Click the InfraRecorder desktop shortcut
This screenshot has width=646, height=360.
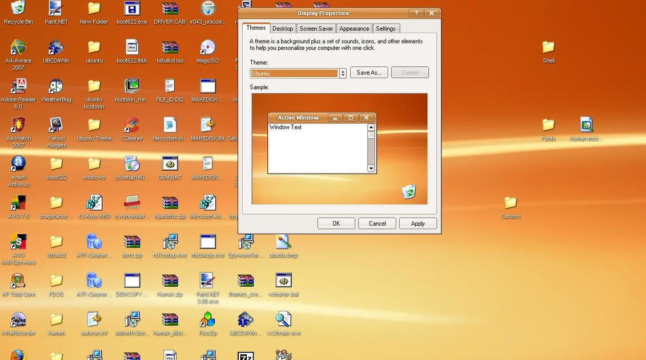coord(18,319)
